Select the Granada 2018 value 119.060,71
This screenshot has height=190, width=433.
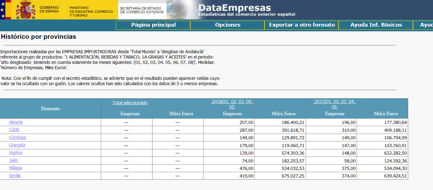point(293,145)
